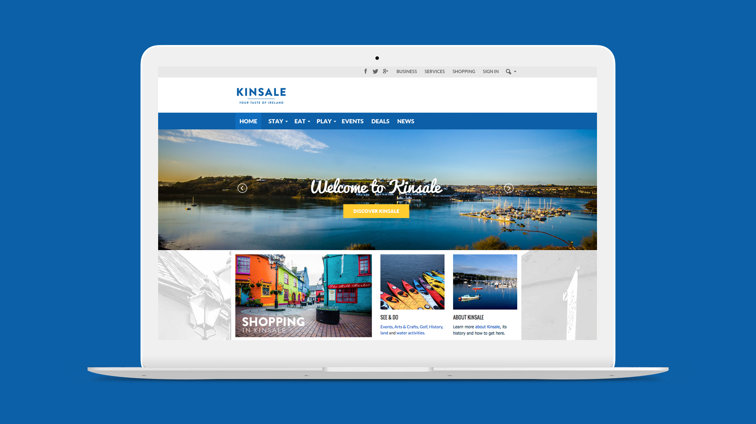Click the Kinsale logo
Viewport: 756px width, 424px height.
[261, 96]
